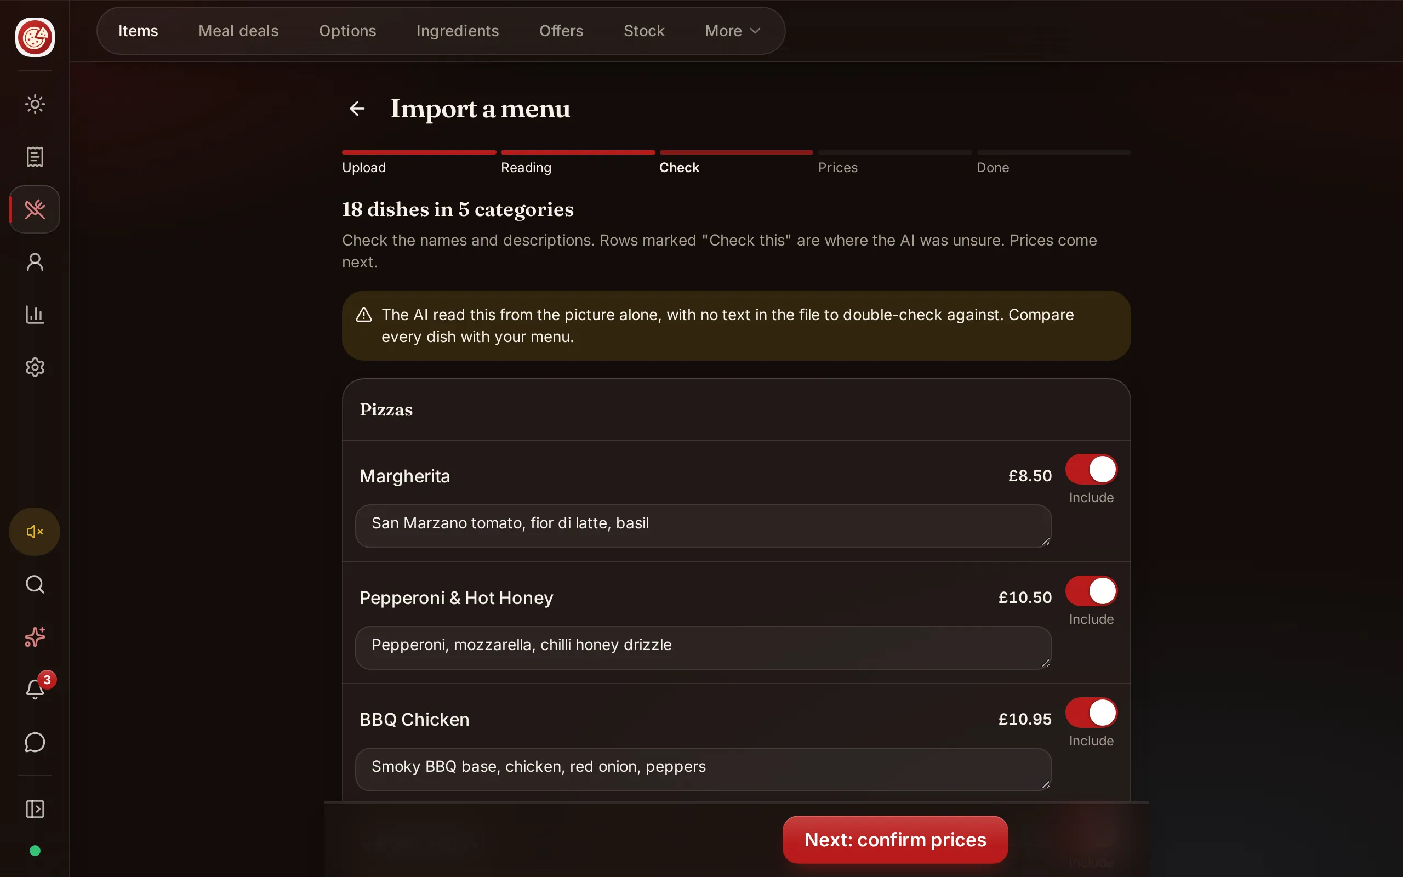This screenshot has height=877, width=1403.
Task: Open the sun dashboard icon in sidebar
Action: tap(35, 104)
